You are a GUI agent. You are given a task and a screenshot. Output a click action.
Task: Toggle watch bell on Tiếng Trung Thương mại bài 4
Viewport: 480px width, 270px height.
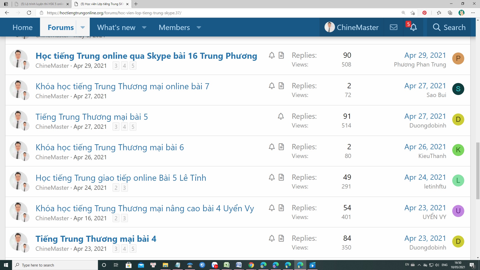click(x=272, y=238)
